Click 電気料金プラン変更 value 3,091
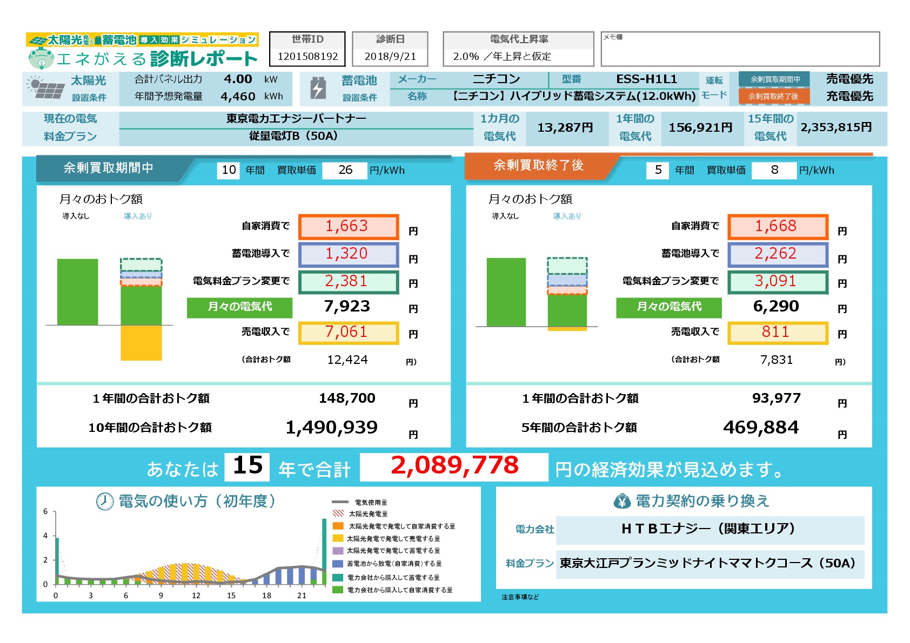Viewport: 910px width, 643px height. coord(778,282)
